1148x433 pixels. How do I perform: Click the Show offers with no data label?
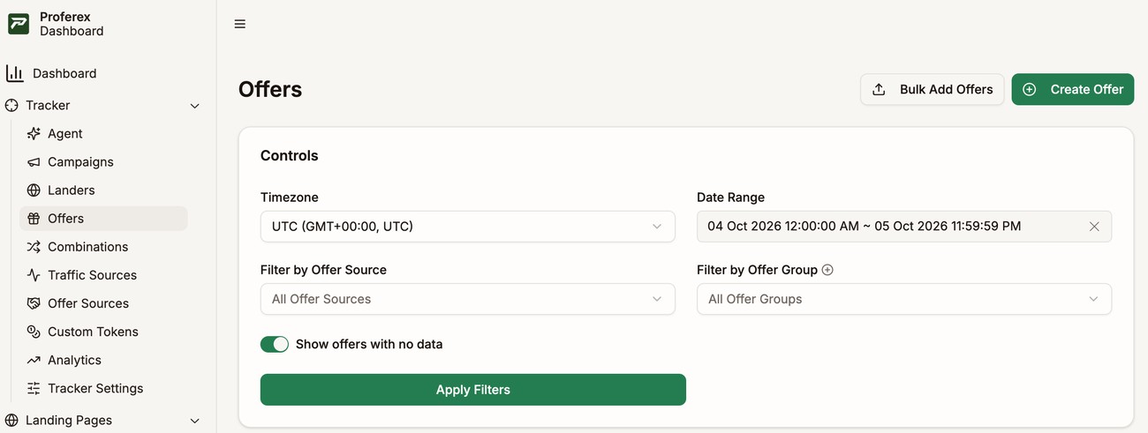coord(369,344)
